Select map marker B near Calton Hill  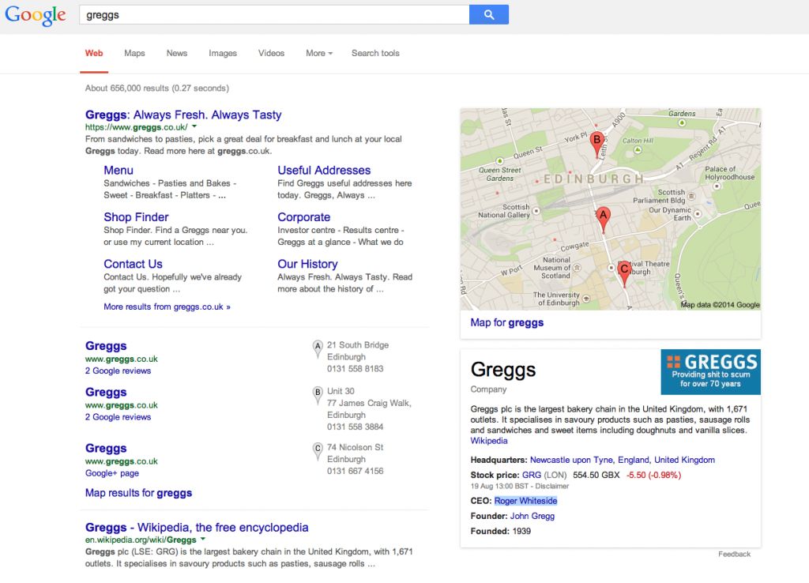tap(597, 141)
